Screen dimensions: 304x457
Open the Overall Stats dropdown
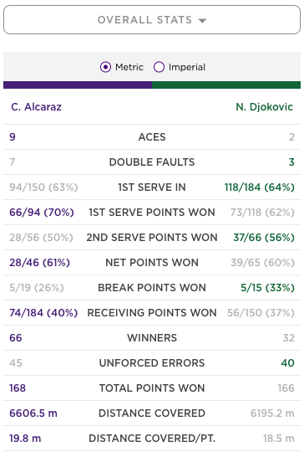152,20
